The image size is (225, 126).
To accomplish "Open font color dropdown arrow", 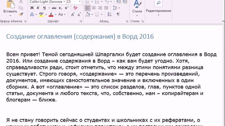I will (56, 15).
